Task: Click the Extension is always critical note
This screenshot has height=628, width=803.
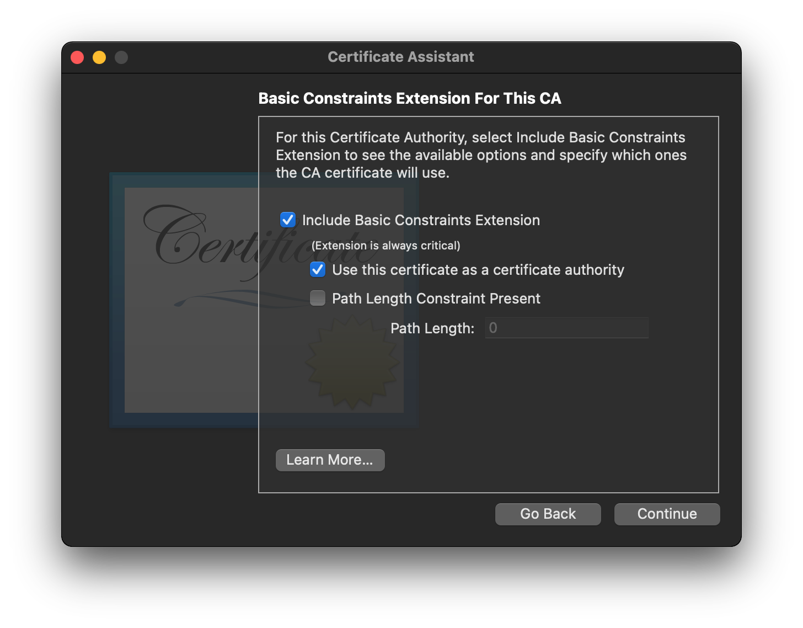Action: click(386, 246)
